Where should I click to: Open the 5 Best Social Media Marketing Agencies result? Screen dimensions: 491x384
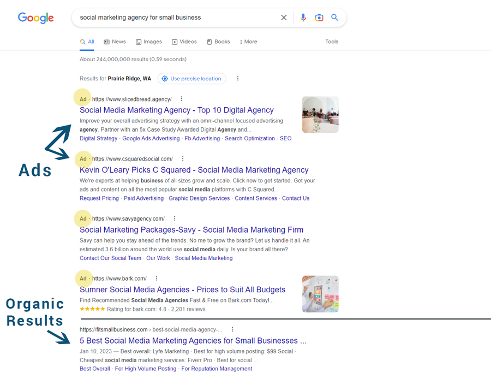[193, 341]
